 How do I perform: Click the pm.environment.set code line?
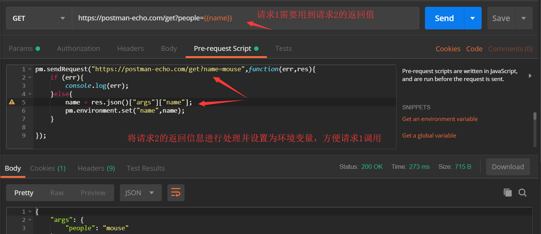point(125,111)
